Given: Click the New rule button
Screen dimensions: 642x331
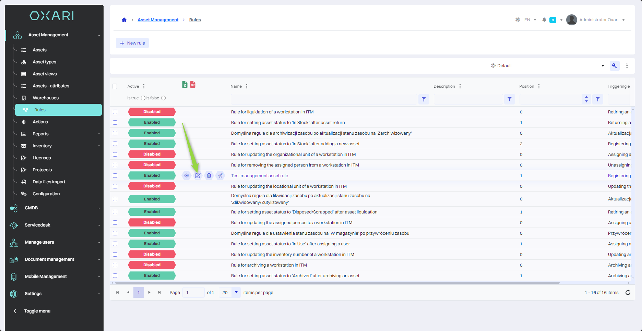Looking at the screenshot, I should click(132, 43).
